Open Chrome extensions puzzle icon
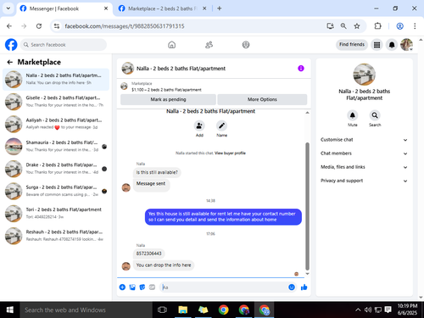Viewport: 424px width, 318px height. coord(377,26)
